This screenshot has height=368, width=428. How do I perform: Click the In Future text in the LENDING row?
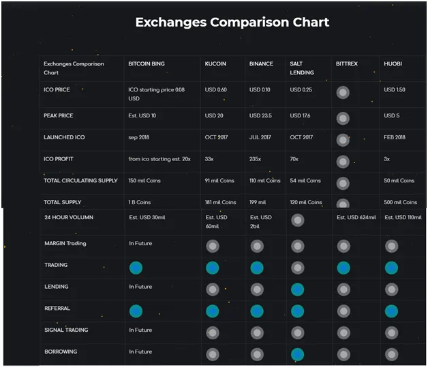pyautogui.click(x=140, y=287)
